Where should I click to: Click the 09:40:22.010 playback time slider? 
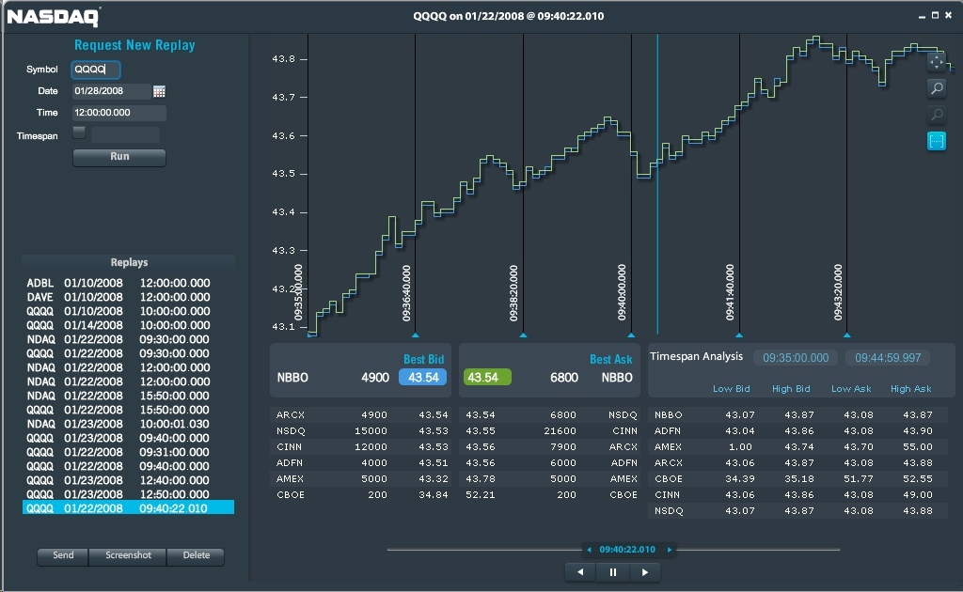pyautogui.click(x=627, y=550)
